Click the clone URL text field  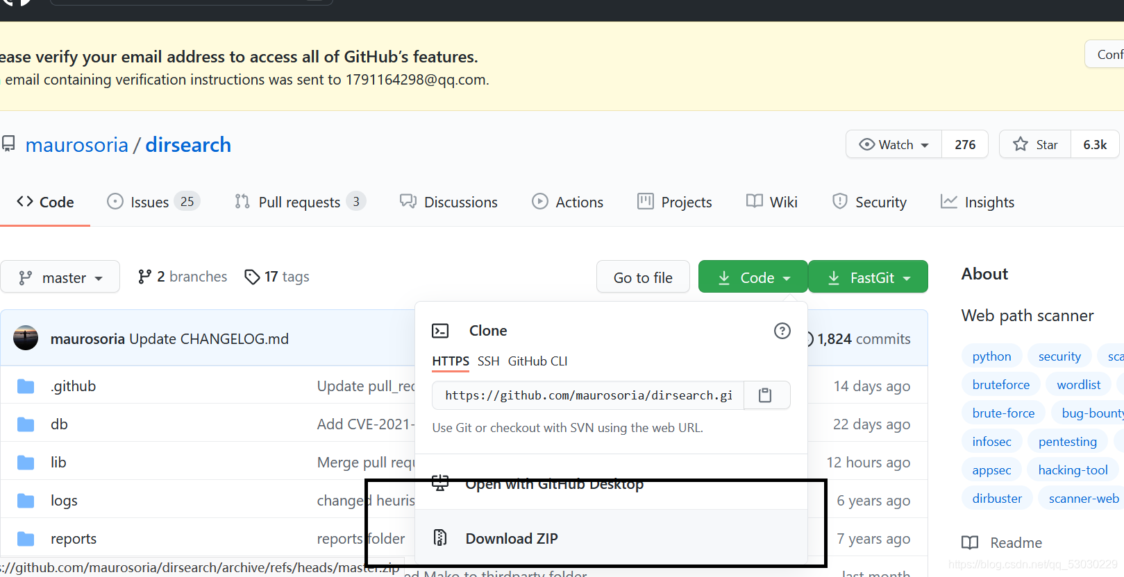click(x=588, y=395)
